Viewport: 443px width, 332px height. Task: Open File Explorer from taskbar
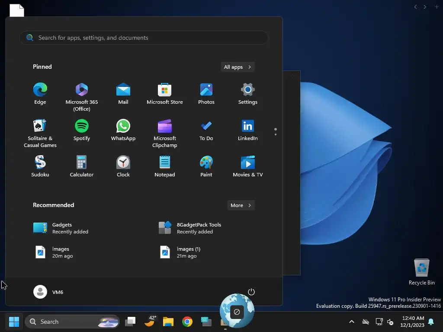pos(168,322)
